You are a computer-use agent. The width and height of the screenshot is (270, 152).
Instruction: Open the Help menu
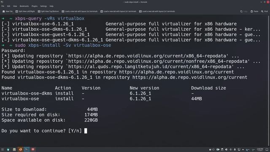[x=51, y=6]
